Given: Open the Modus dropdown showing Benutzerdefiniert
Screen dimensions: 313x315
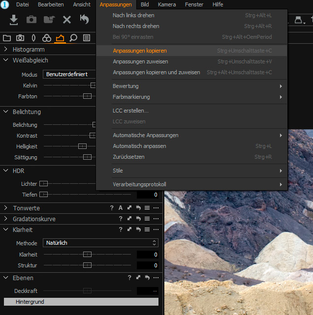Looking at the screenshot, I should pos(69,74).
